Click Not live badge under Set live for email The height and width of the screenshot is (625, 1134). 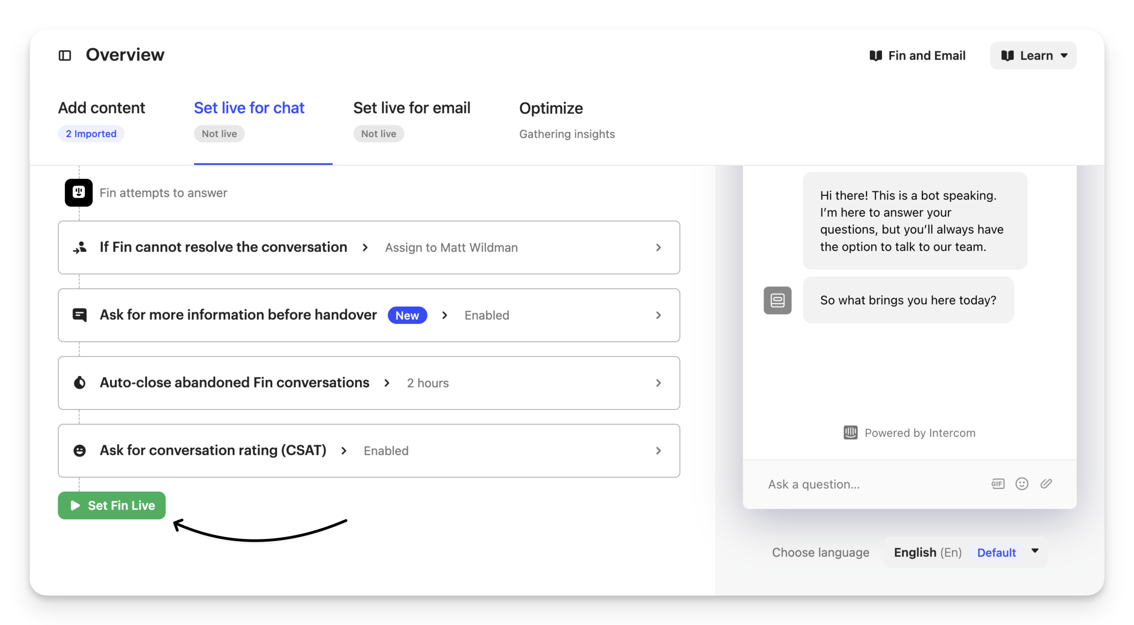tap(379, 134)
